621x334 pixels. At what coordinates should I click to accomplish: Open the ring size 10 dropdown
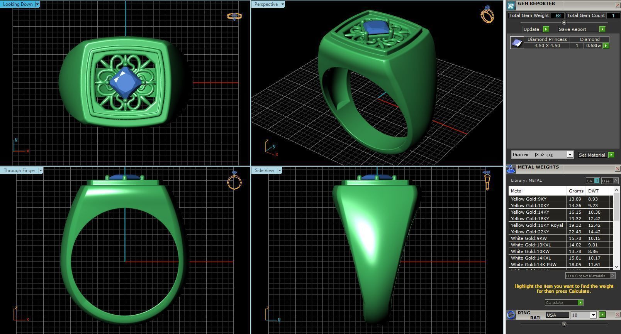click(593, 315)
